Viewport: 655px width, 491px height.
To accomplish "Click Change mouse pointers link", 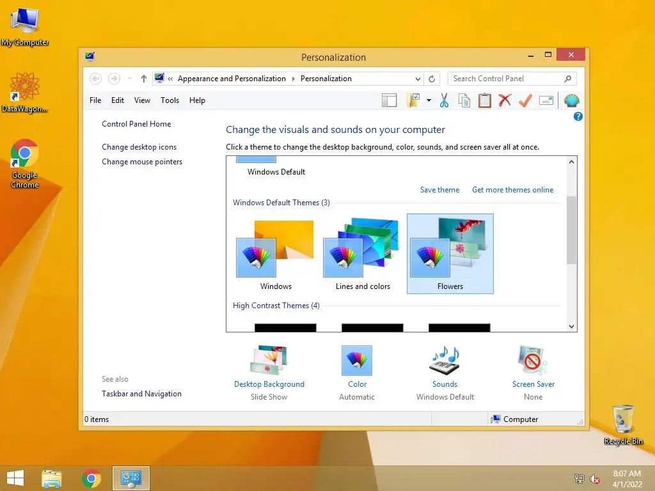I will (x=142, y=162).
